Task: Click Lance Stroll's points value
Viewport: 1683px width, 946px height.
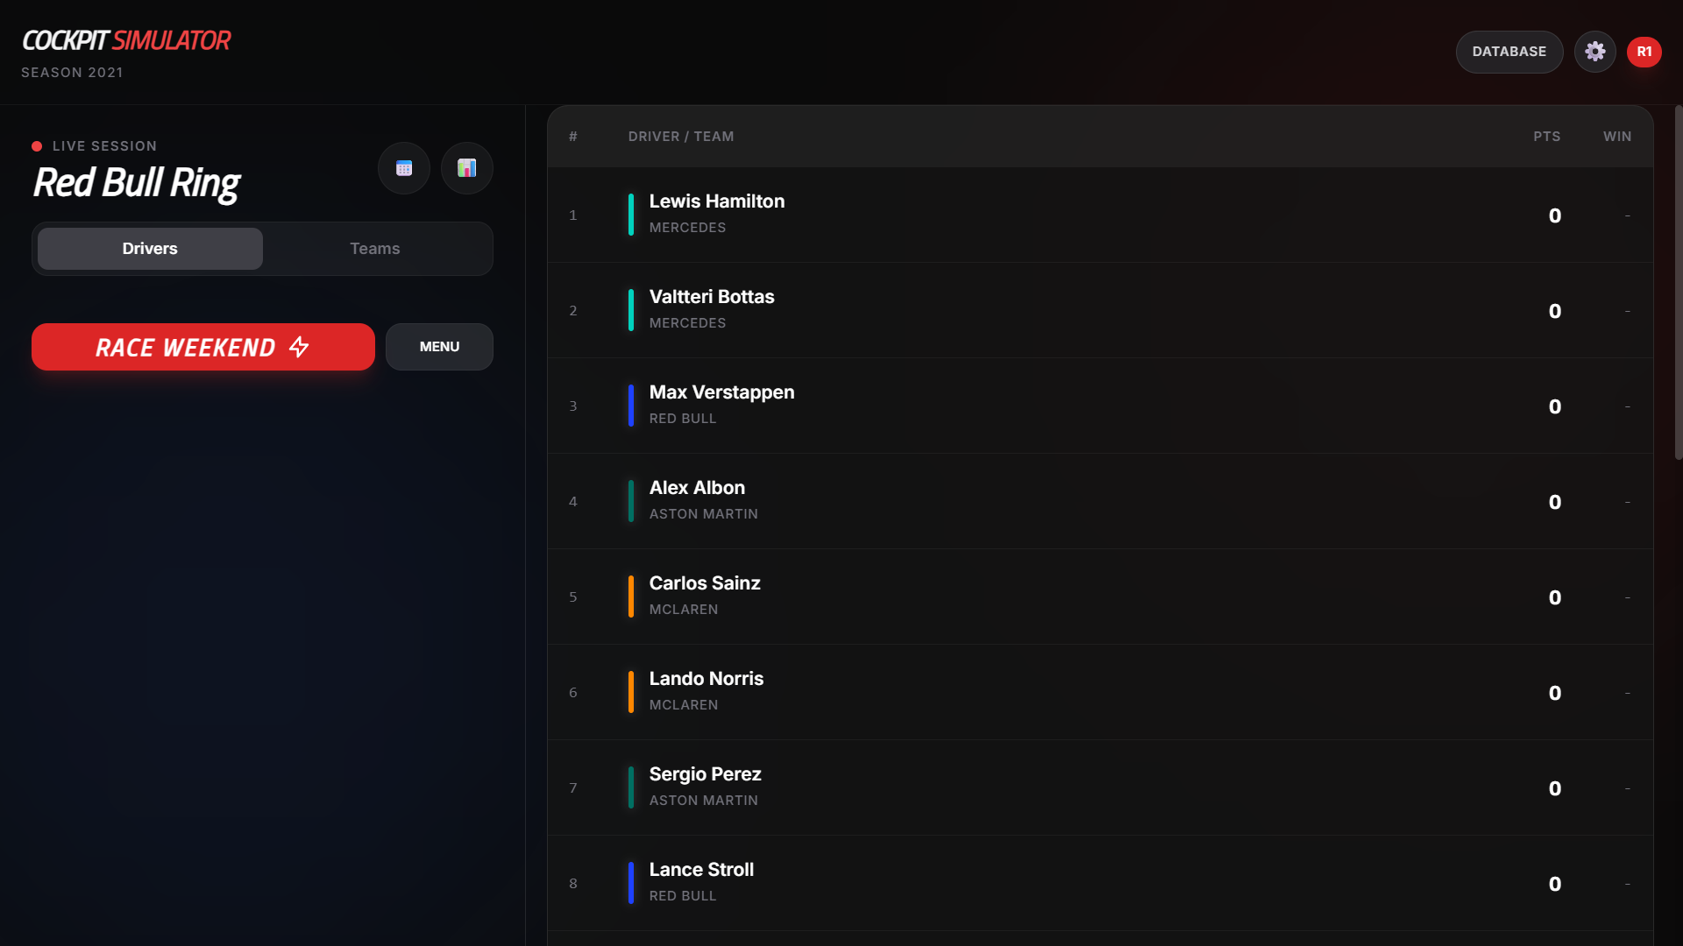Action: (1555, 884)
